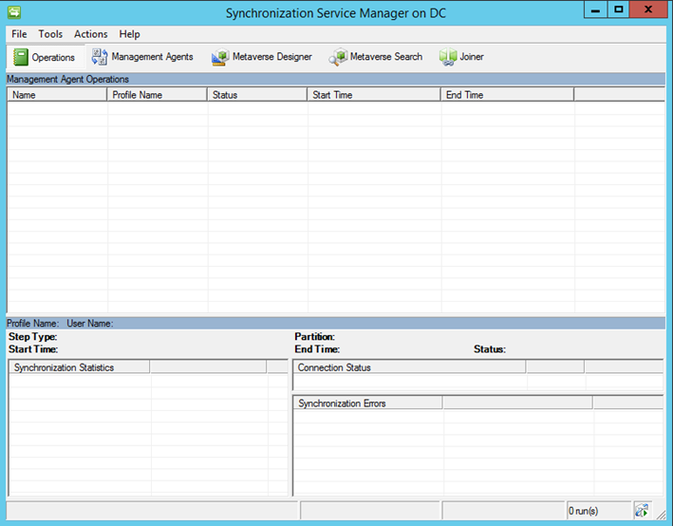Sort by the End Time column header
Image resolution: width=673 pixels, height=526 pixels.
tap(507, 95)
